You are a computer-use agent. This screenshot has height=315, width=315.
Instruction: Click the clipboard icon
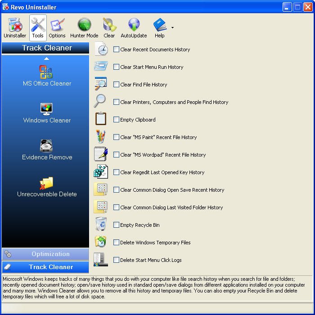pos(101,119)
